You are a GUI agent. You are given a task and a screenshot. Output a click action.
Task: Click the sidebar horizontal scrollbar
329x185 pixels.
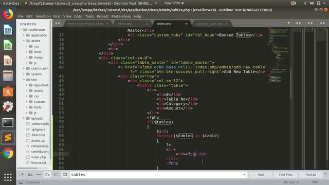[x=27, y=168]
